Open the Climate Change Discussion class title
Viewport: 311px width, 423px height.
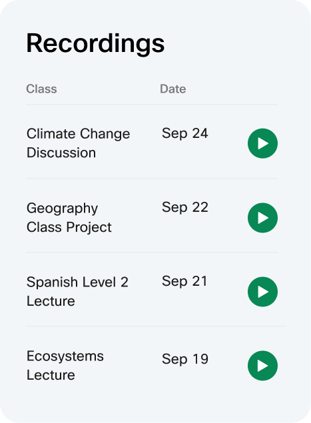(78, 143)
